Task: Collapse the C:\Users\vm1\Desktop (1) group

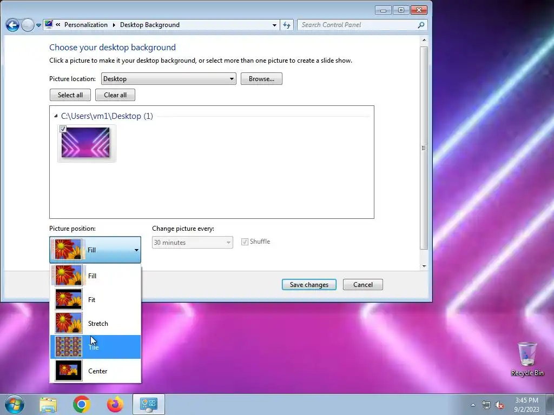Action: (56, 116)
